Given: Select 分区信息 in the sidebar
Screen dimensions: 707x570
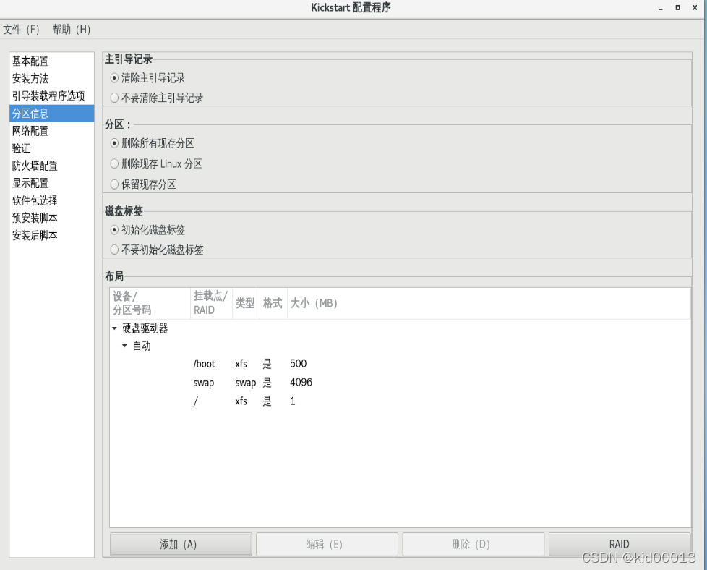Looking at the screenshot, I should point(51,114).
